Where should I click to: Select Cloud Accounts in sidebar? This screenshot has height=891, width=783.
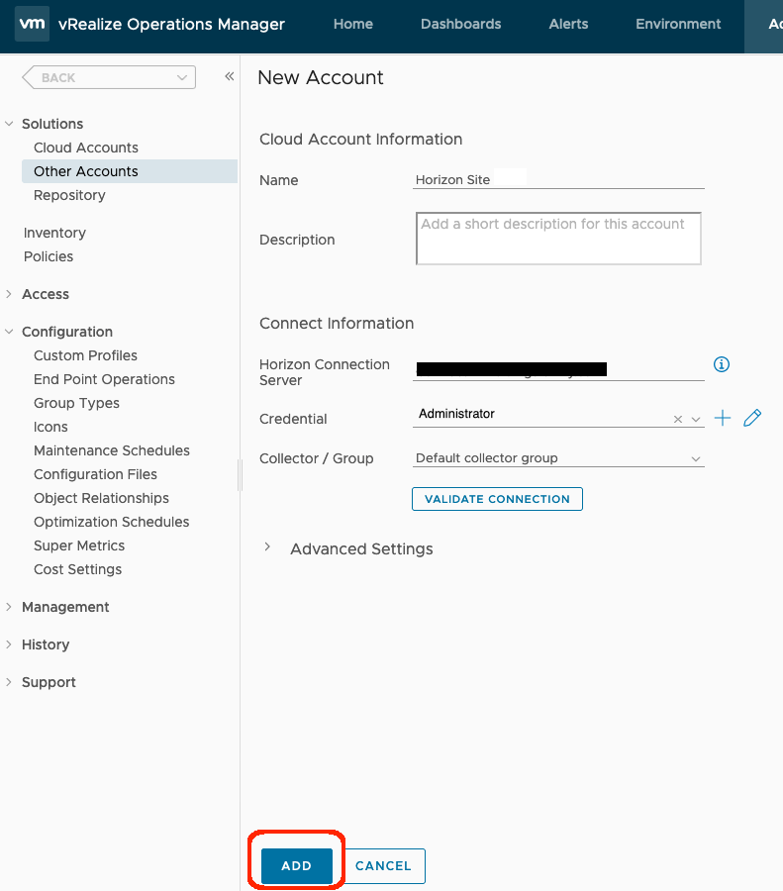click(86, 148)
